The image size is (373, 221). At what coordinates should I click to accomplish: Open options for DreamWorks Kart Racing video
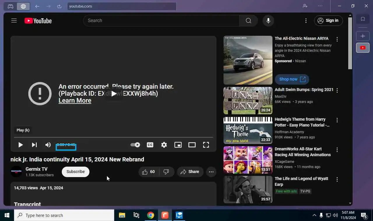(x=337, y=150)
